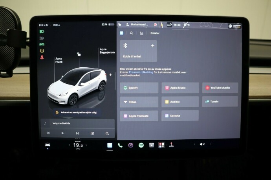
Task: Lower volume with left chevron
Action: tap(194, 144)
